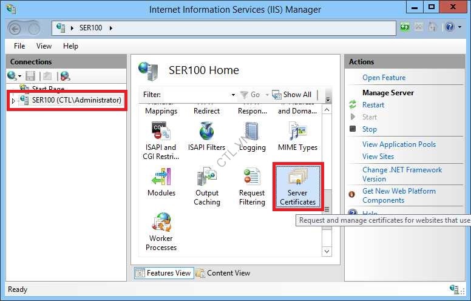Click the Create new connection globe icon
The image size is (471, 301).
[12, 76]
